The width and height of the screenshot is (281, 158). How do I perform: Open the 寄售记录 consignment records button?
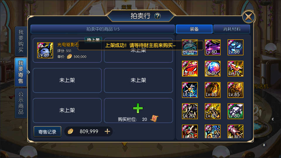(47, 132)
